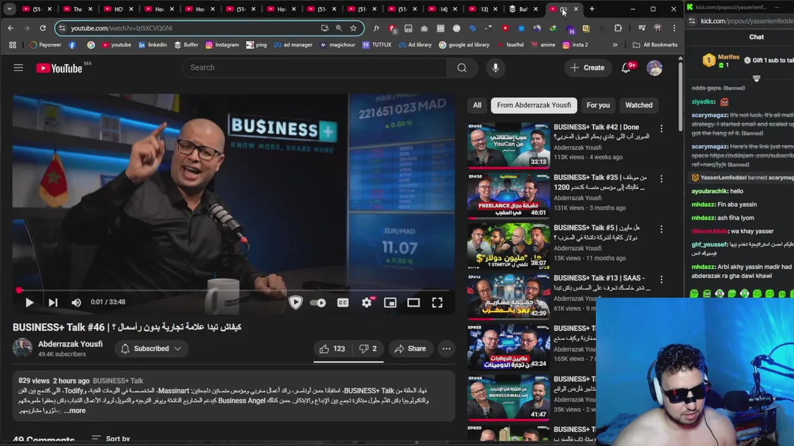This screenshot has height=446, width=794.
Task: Click the red video progress bar
Action: click(x=233, y=290)
